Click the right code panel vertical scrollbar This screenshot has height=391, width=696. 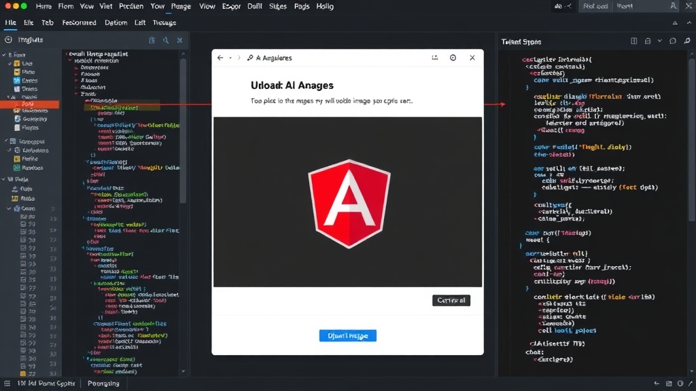coord(691,140)
